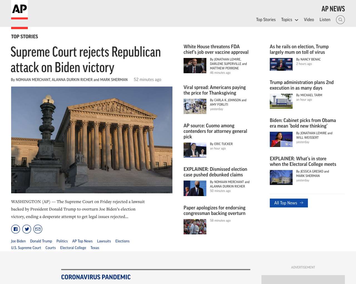Click the main story byline
This screenshot has width=356, height=284.
tap(69, 80)
